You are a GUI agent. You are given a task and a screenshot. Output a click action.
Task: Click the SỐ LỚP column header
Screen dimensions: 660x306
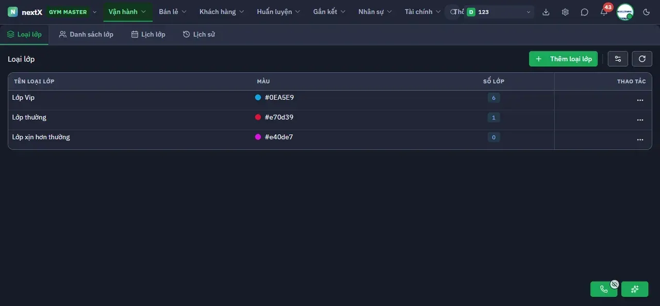pyautogui.click(x=493, y=81)
